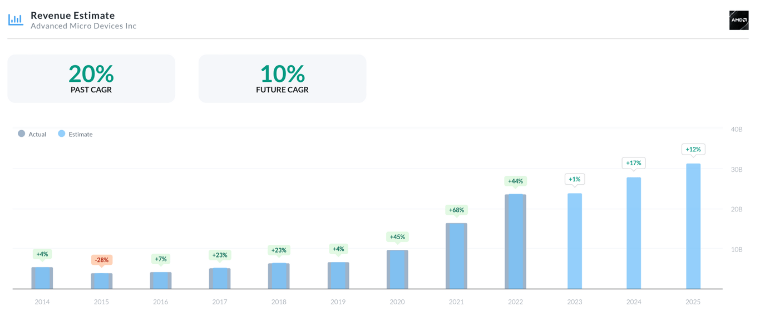Click the +12% estimate badge for 2025

point(693,149)
